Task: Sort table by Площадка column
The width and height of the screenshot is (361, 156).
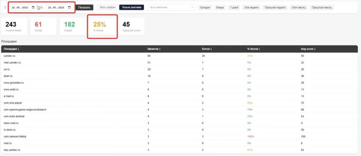Action: pyautogui.click(x=11, y=49)
